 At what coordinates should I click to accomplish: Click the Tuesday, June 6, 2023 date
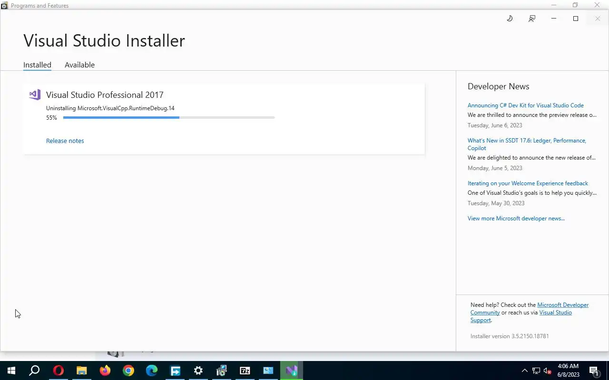tap(495, 125)
